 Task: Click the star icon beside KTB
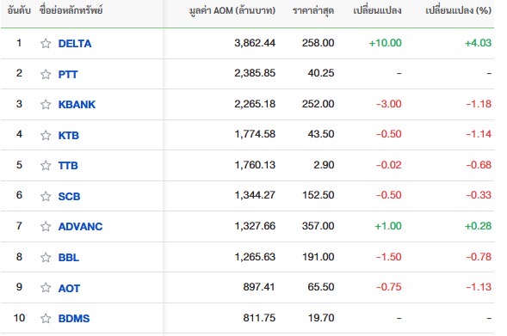(46, 135)
